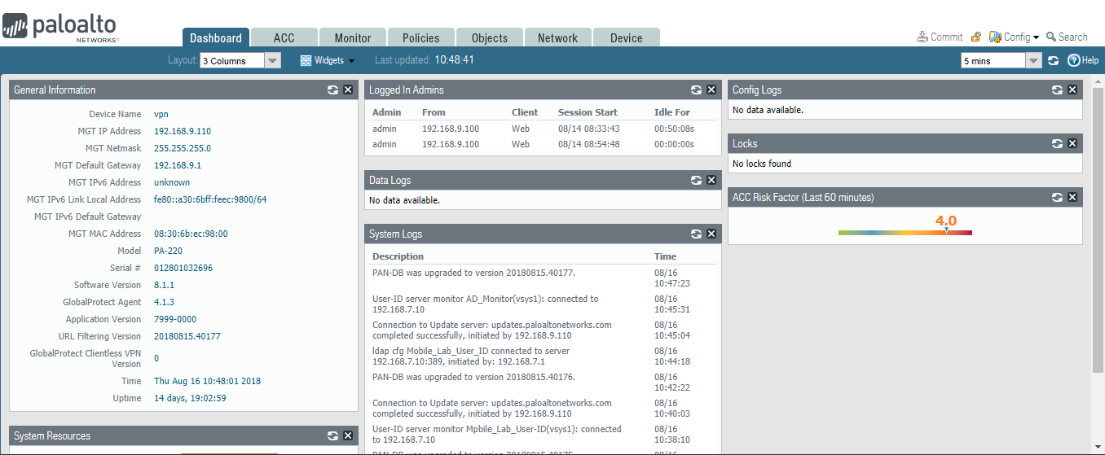Click the Palo Alto Networks logo
The width and height of the screenshot is (1105, 455).
[61, 27]
